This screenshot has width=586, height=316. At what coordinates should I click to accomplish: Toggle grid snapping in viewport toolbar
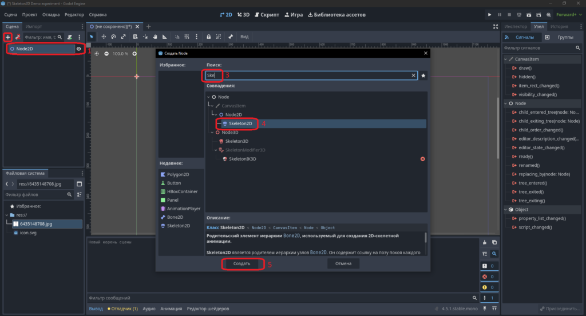coord(187,37)
